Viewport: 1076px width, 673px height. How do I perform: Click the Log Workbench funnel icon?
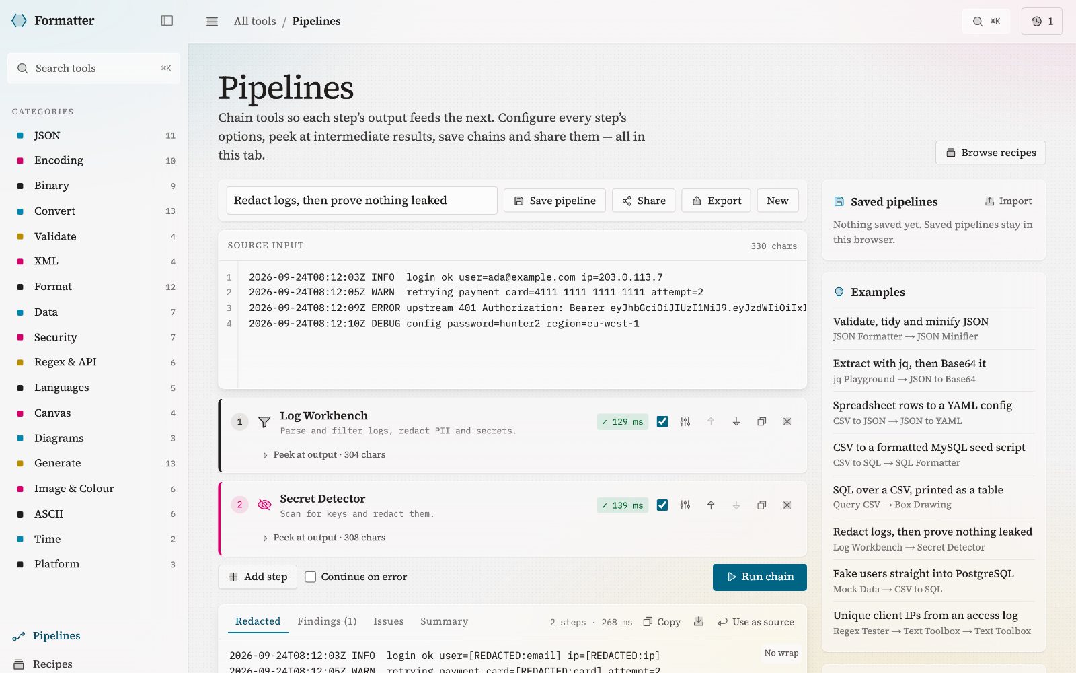[x=264, y=422]
